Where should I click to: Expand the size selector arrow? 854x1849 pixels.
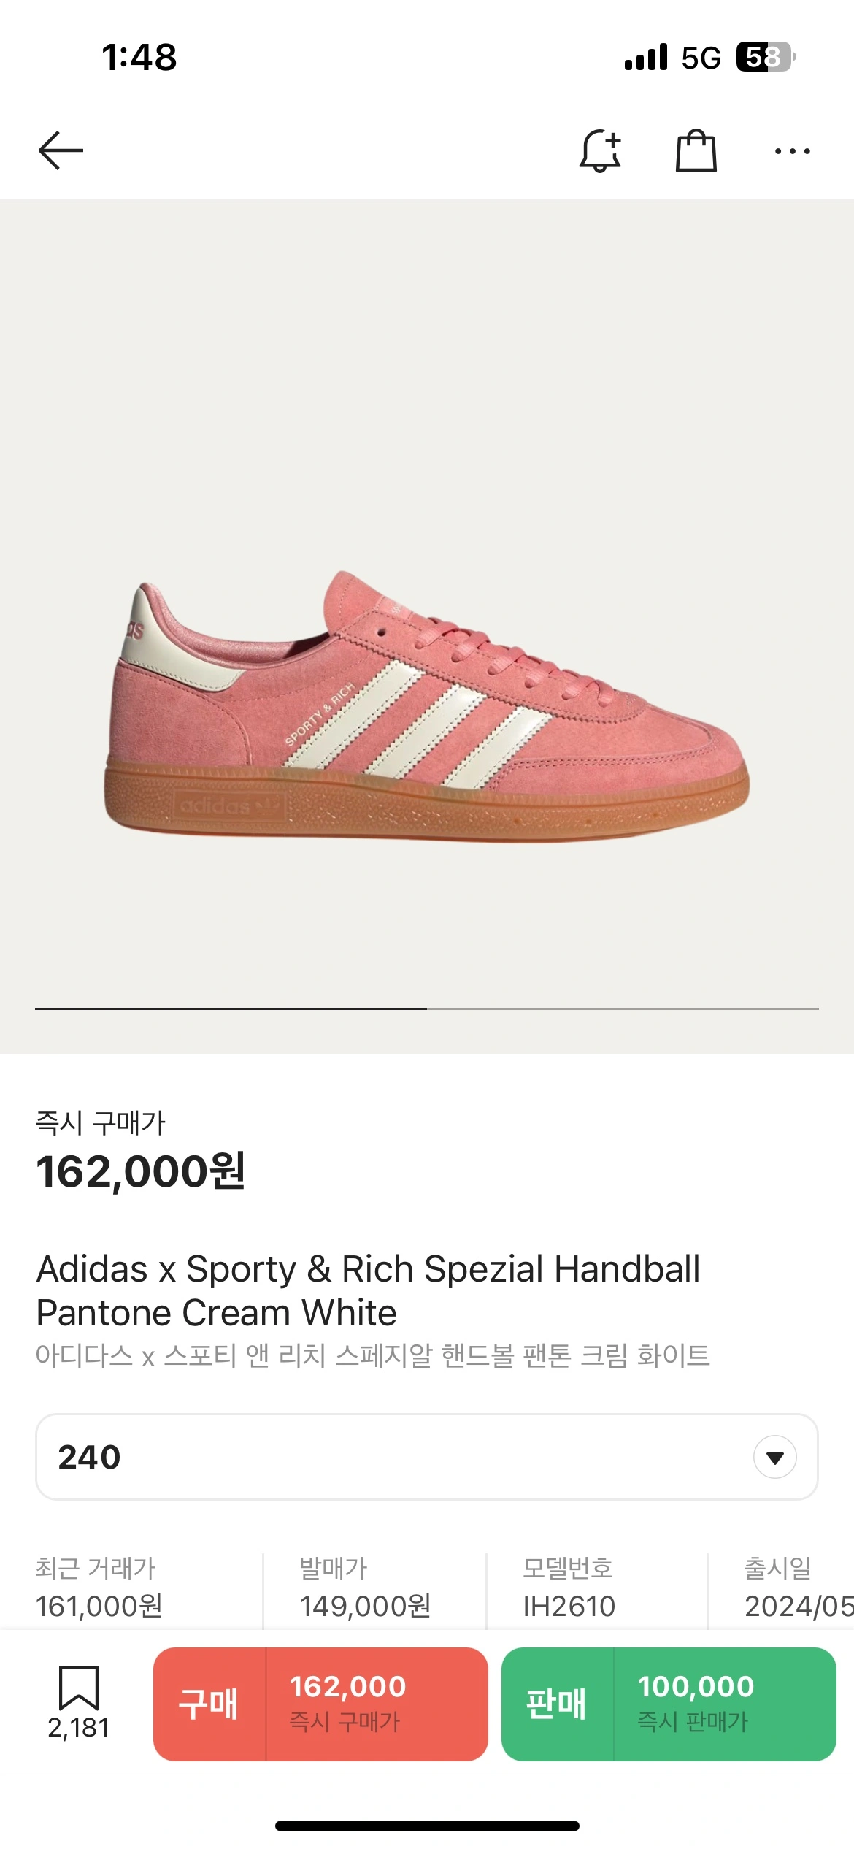(774, 1457)
